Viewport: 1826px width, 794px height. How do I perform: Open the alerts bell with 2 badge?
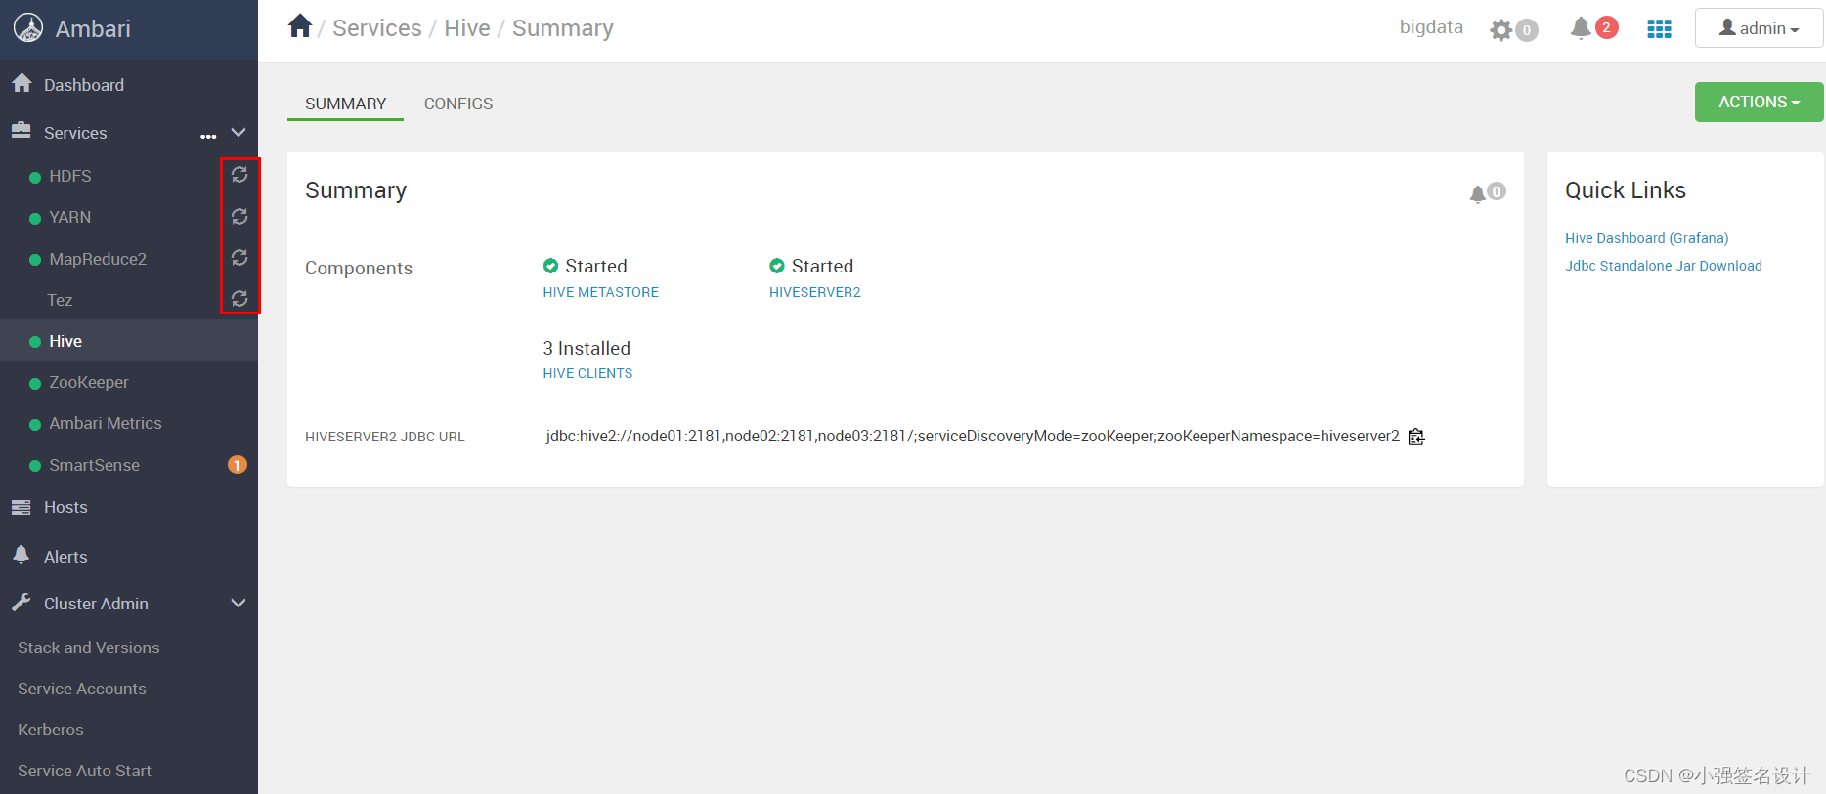(x=1594, y=27)
